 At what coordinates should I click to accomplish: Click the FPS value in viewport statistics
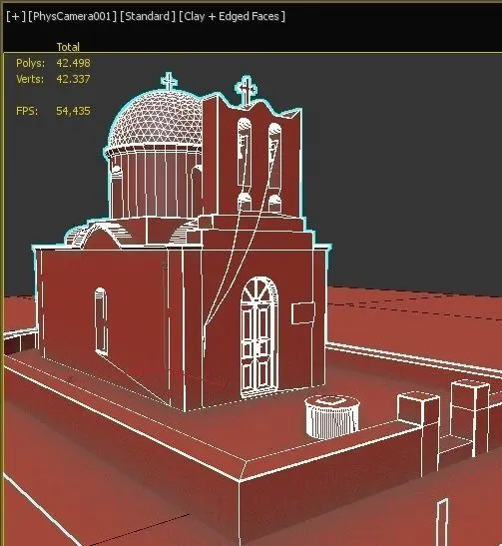tap(73, 111)
